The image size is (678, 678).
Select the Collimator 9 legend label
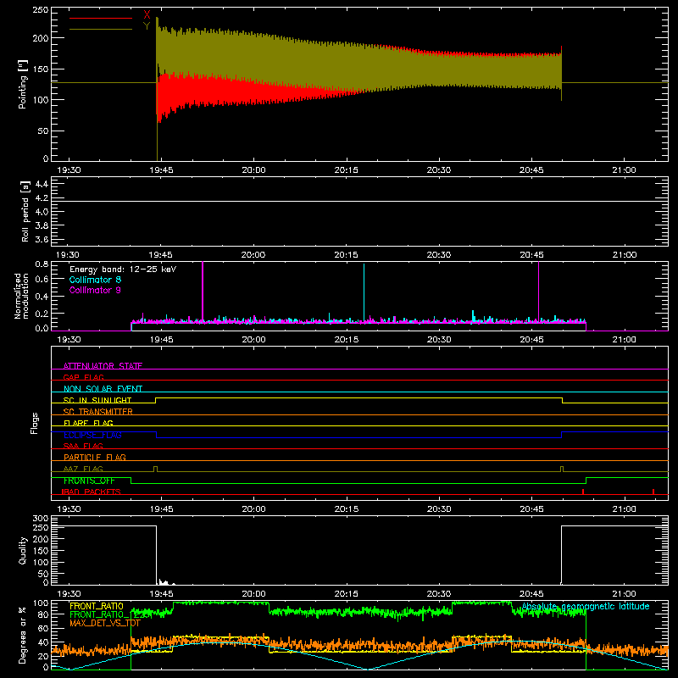pos(95,290)
